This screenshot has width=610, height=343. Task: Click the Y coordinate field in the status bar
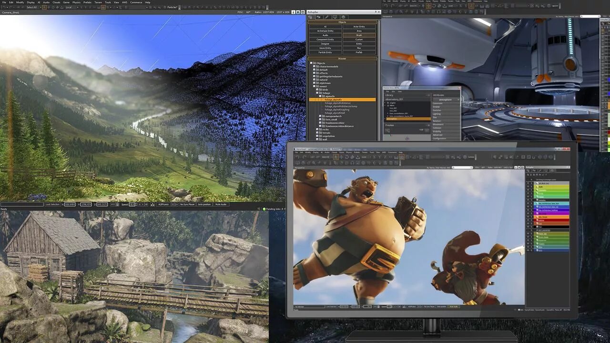86,204
